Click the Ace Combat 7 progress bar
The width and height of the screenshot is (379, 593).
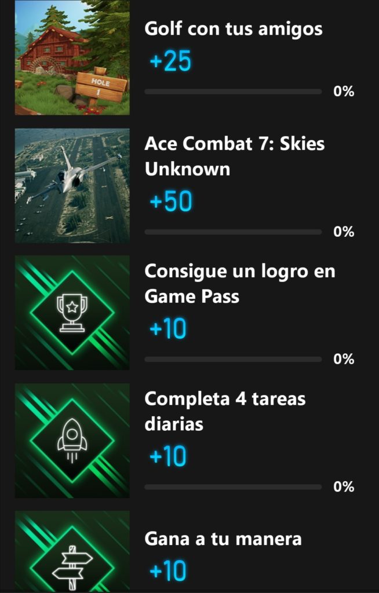(232, 232)
